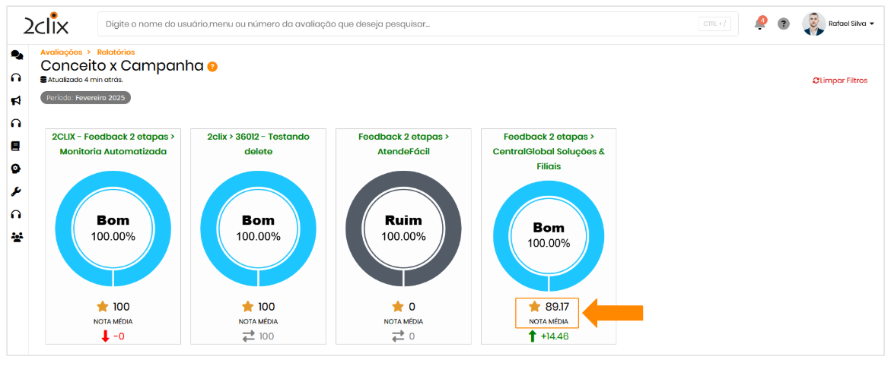Click Limpar Filtros
This screenshot has height=366, width=891.
click(840, 80)
